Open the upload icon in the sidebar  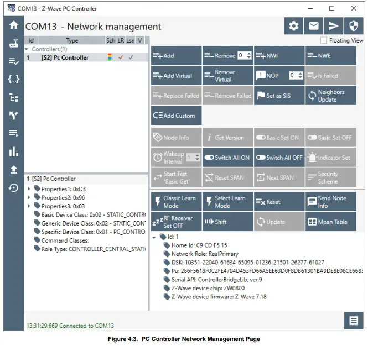(x=14, y=169)
